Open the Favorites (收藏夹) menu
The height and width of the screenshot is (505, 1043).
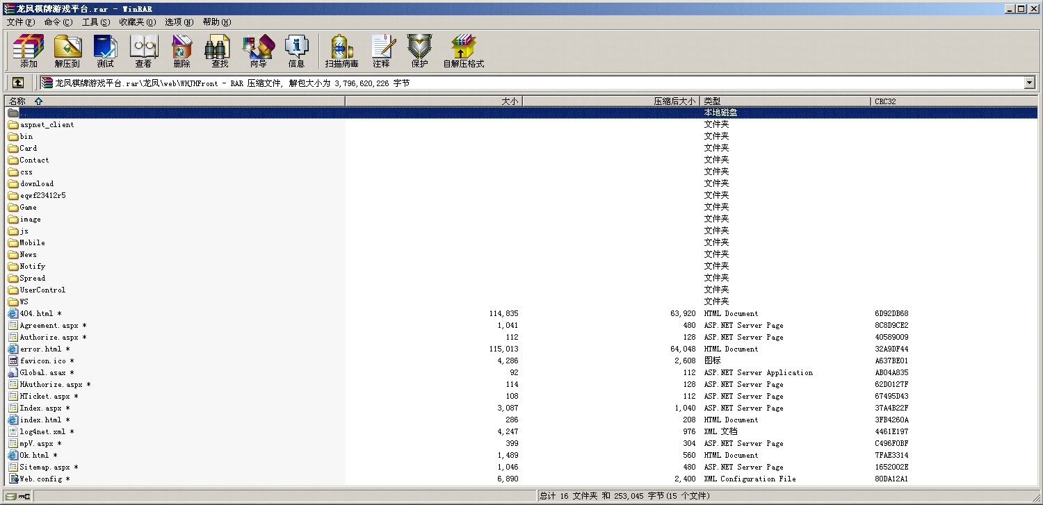[x=137, y=22]
